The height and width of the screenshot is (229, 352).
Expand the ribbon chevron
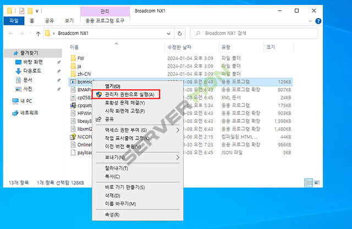[310, 21]
